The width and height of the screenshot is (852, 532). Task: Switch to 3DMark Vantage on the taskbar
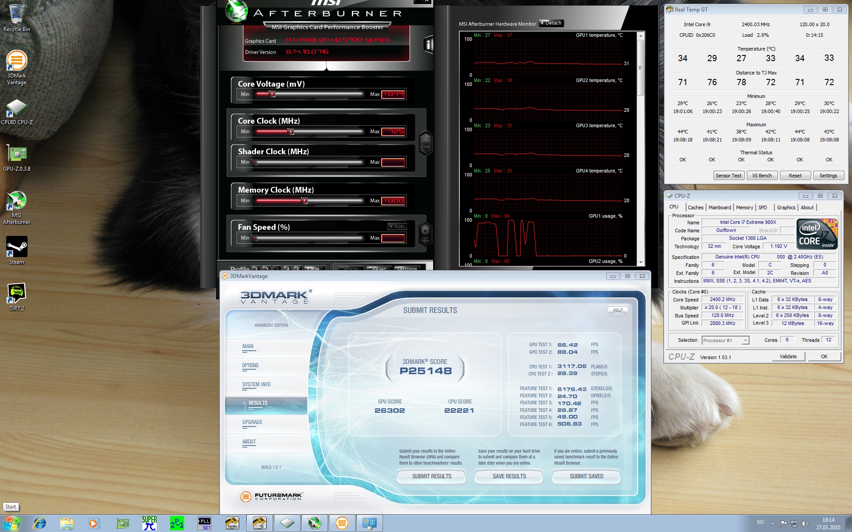(342, 523)
